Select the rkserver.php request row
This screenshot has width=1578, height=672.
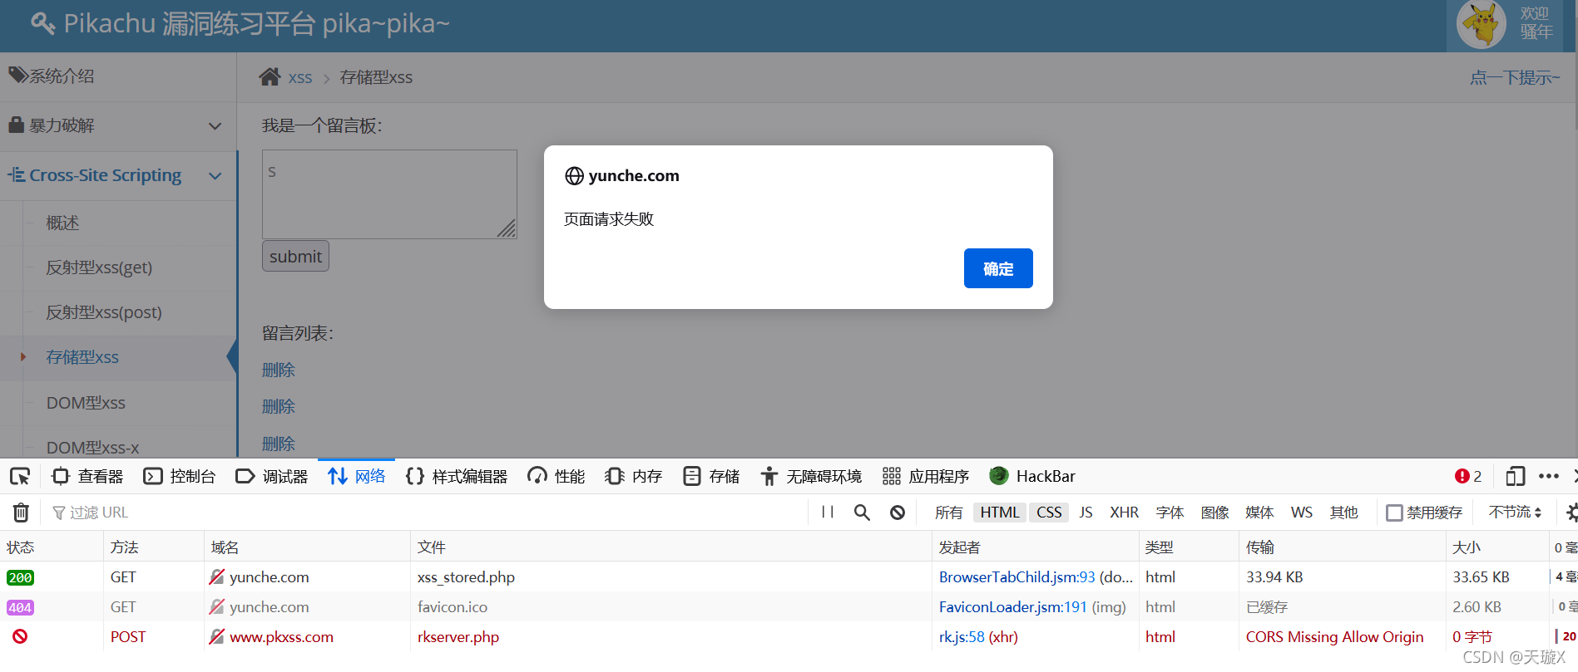point(789,637)
